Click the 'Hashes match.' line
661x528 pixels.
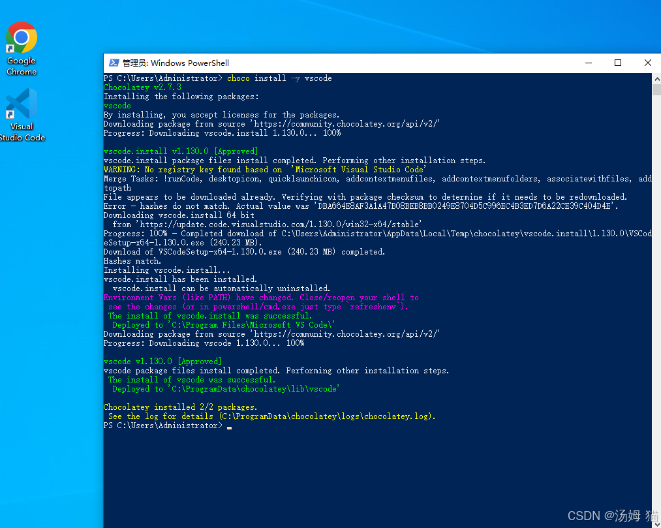pos(132,261)
